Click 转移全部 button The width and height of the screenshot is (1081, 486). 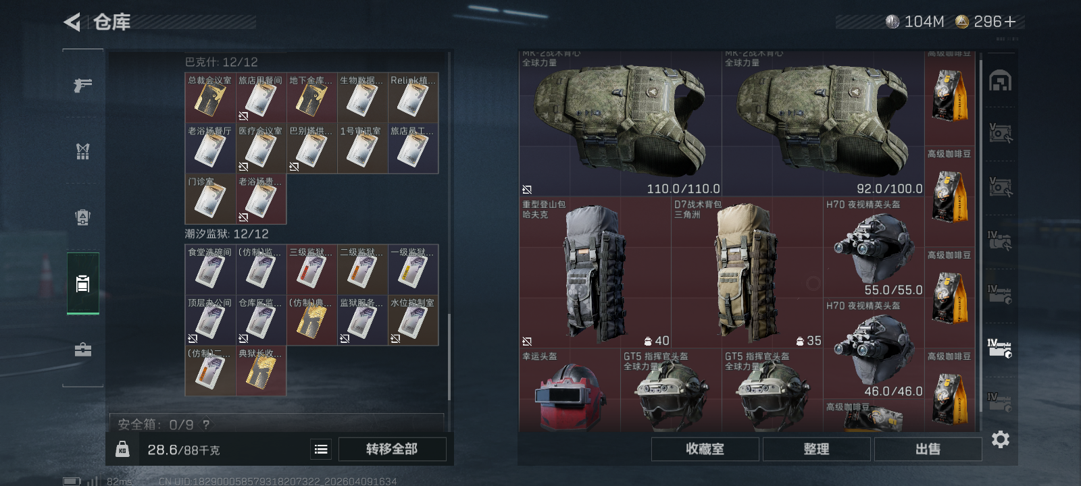click(392, 449)
